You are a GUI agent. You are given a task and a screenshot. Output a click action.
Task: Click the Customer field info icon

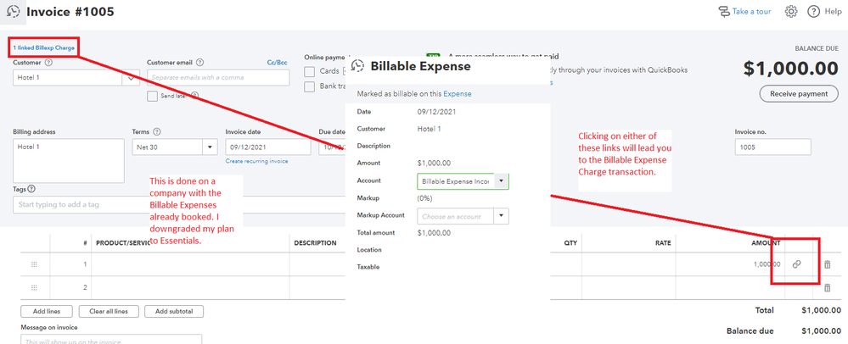[48, 63]
